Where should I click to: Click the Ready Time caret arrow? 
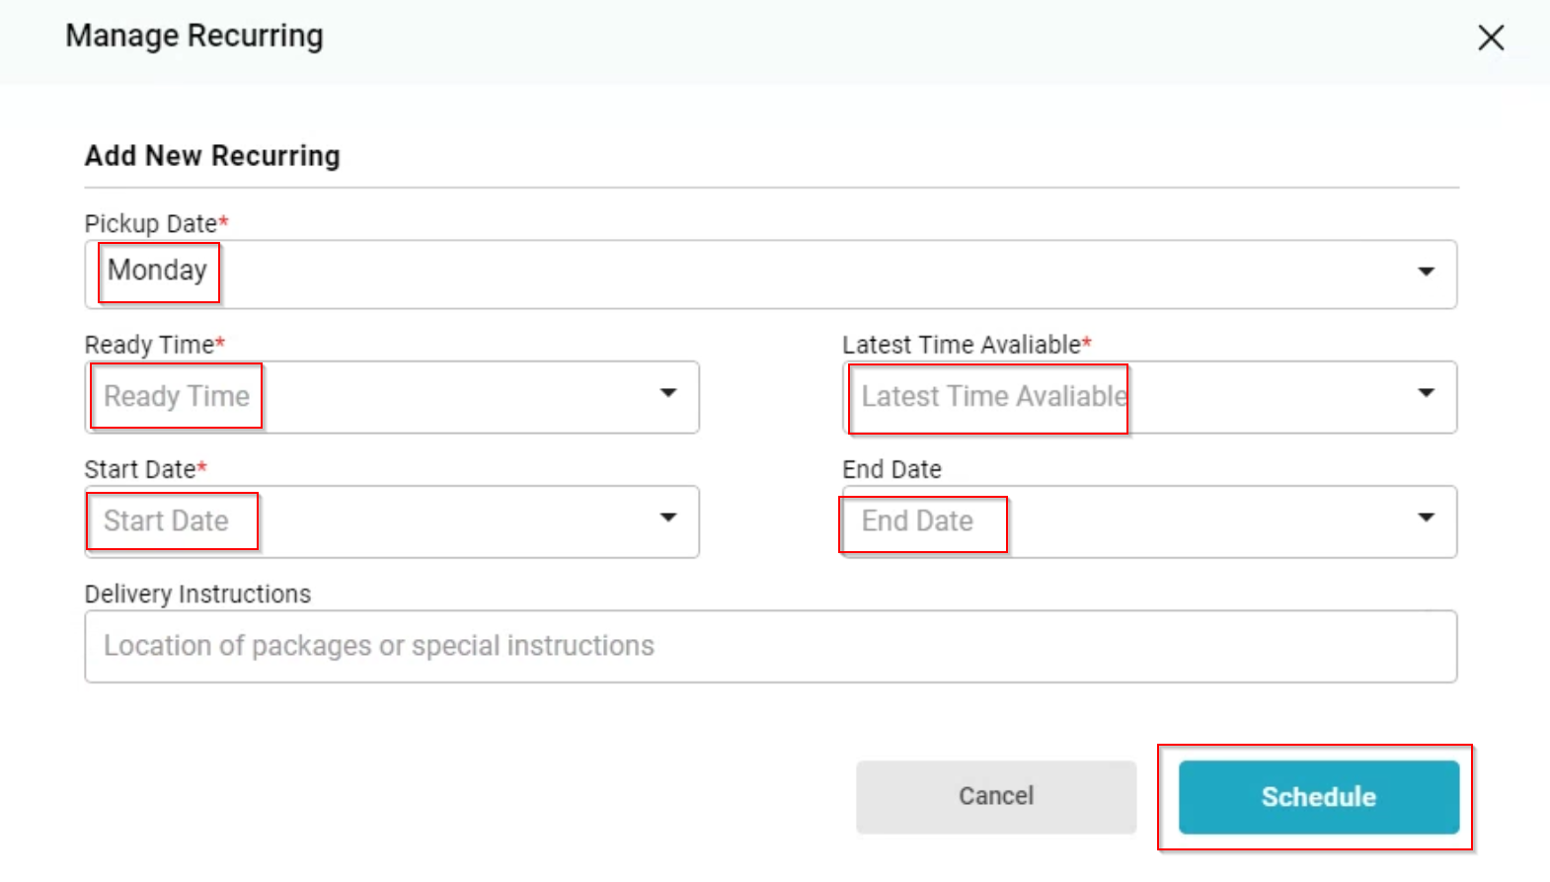(x=668, y=393)
